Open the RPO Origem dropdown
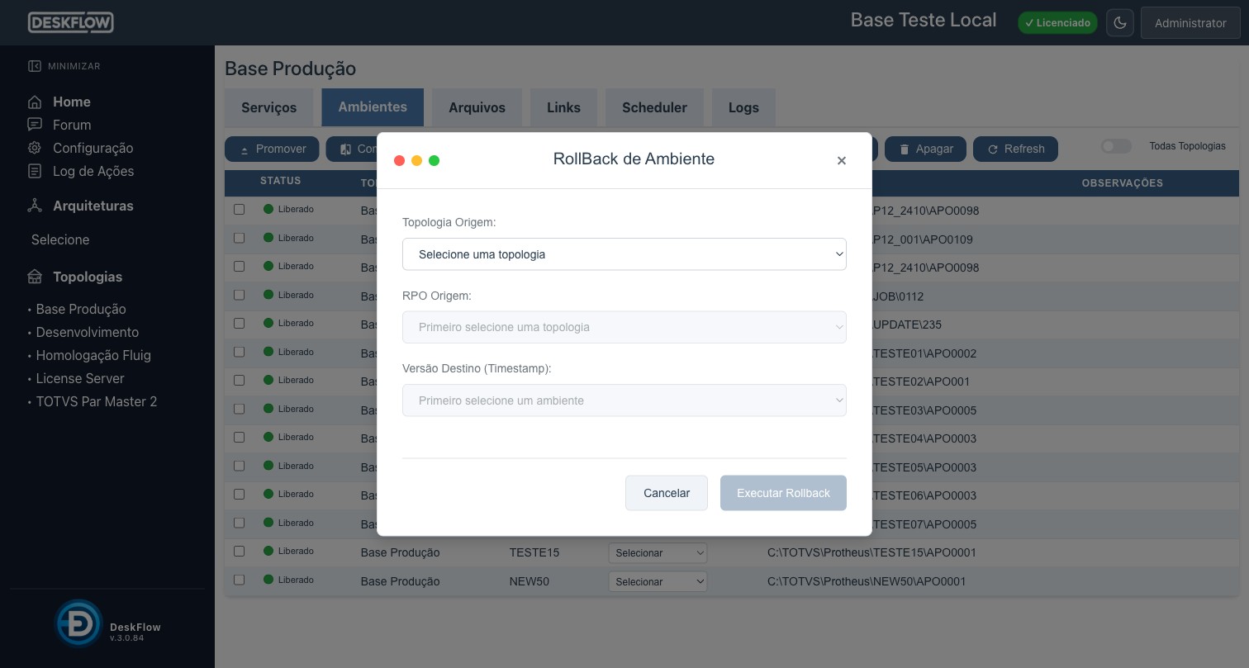 click(624, 327)
